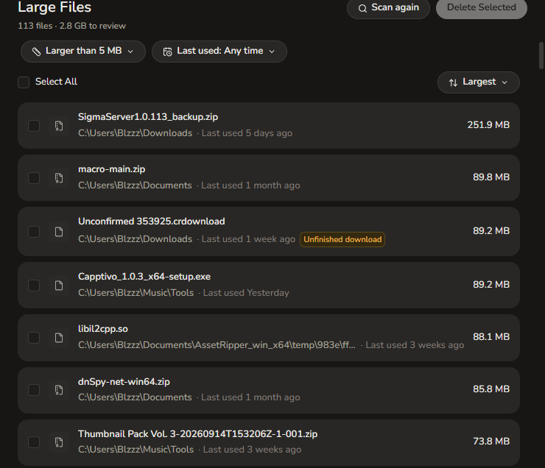Toggle the Select All checkbox
This screenshot has height=468, width=545.
(x=24, y=82)
